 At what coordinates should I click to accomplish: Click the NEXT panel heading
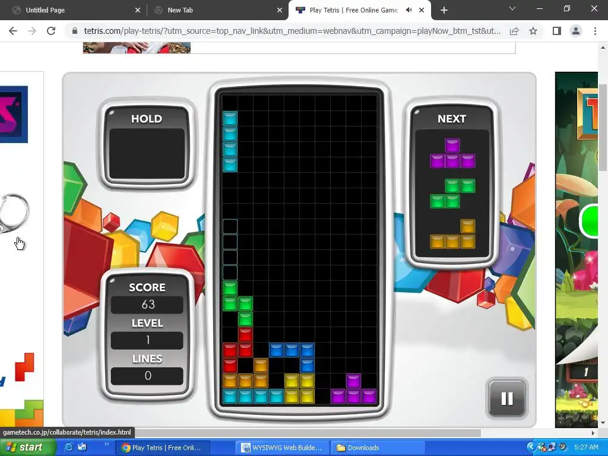point(452,119)
